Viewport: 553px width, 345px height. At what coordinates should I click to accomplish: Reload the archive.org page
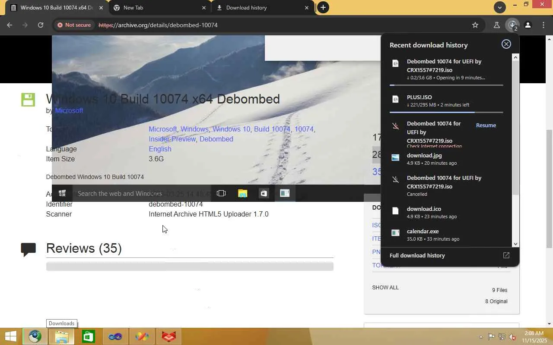[41, 25]
